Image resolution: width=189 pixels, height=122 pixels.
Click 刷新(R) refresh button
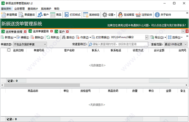coord(53,37)
